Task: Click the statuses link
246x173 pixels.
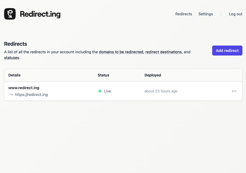Action: (x=11, y=58)
